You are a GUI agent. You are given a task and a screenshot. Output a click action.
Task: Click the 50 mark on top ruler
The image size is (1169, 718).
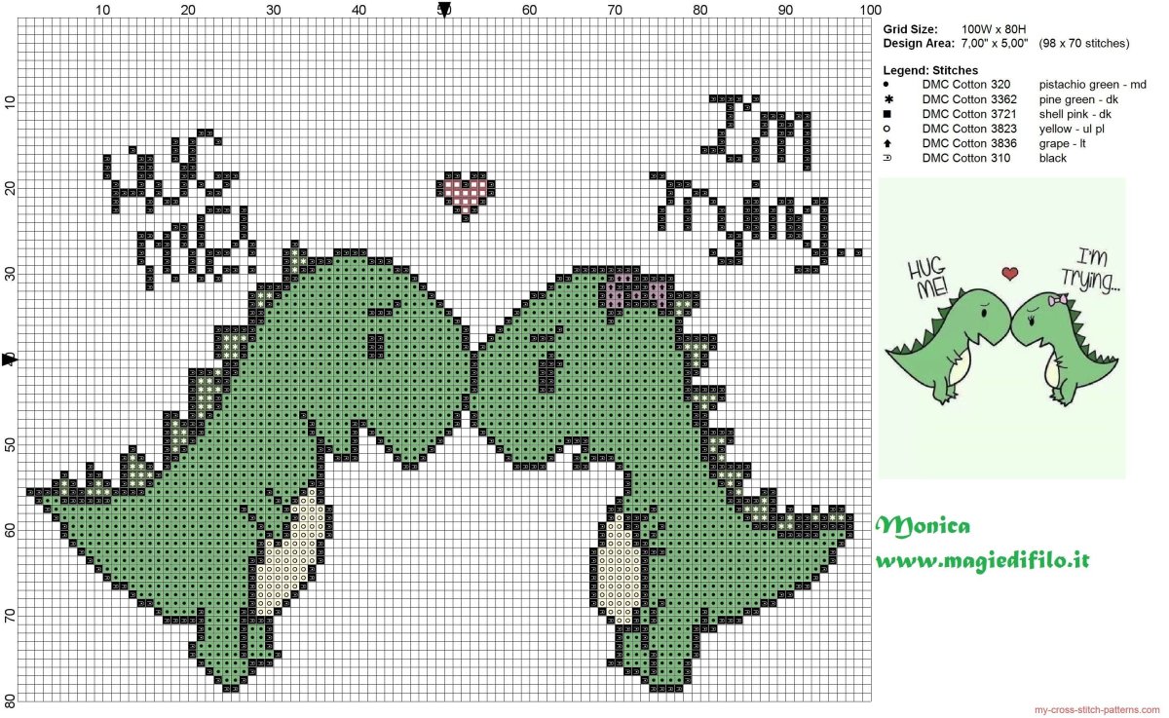tap(444, 10)
